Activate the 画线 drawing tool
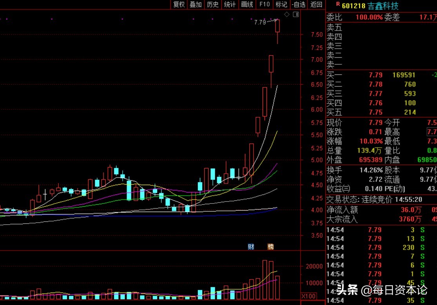Screen dimensions: 437x305 pos(247,4)
